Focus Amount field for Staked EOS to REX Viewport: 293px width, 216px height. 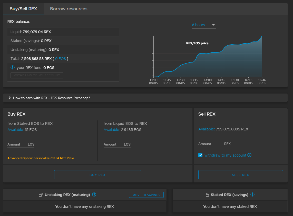tap(21, 144)
